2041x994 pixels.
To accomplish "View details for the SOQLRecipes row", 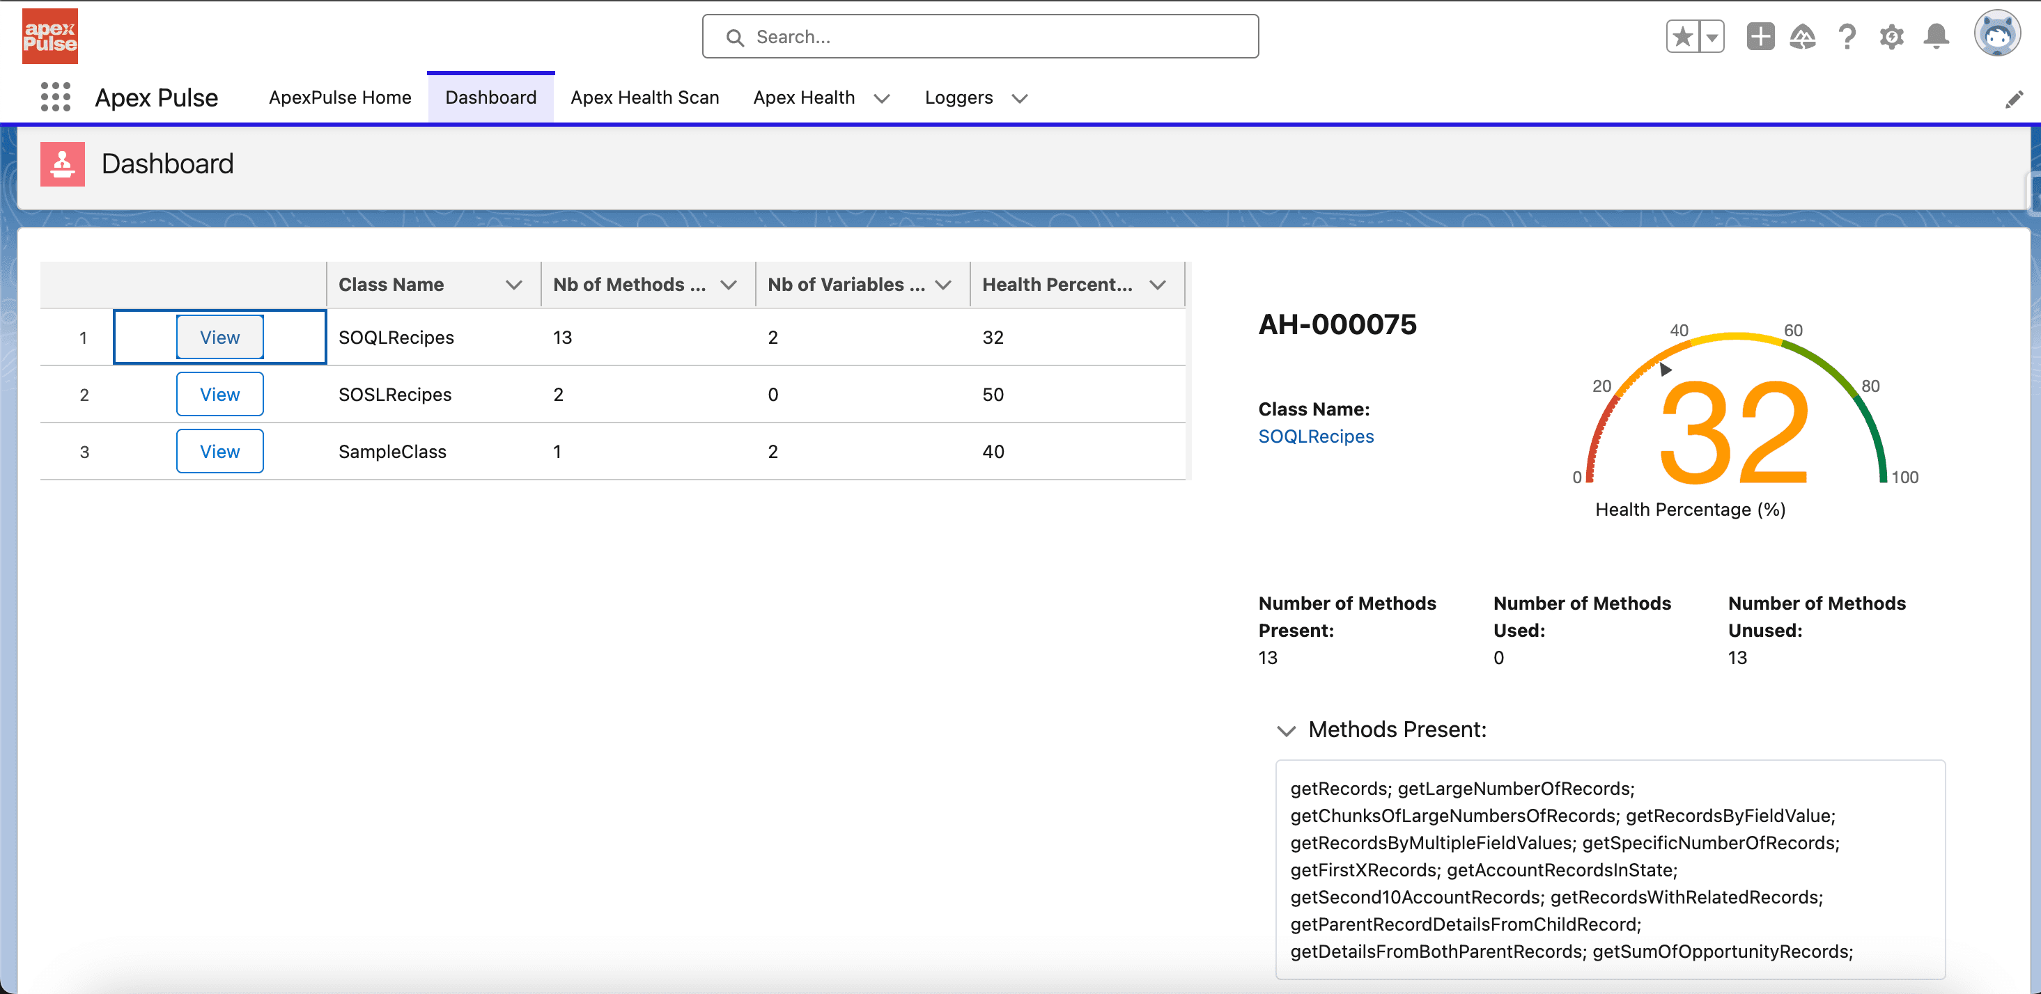I will click(x=219, y=338).
